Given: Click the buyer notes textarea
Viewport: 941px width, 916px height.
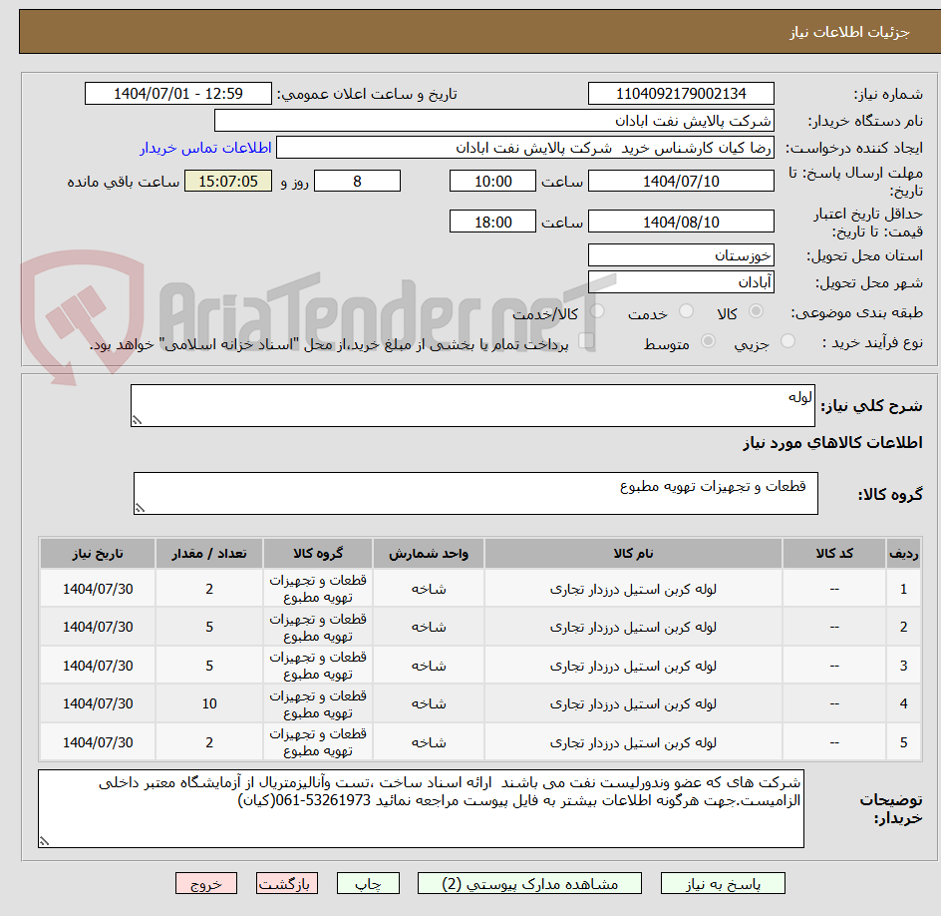Looking at the screenshot, I should click(421, 808).
